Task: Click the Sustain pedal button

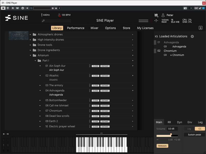Action: tap(194, 135)
